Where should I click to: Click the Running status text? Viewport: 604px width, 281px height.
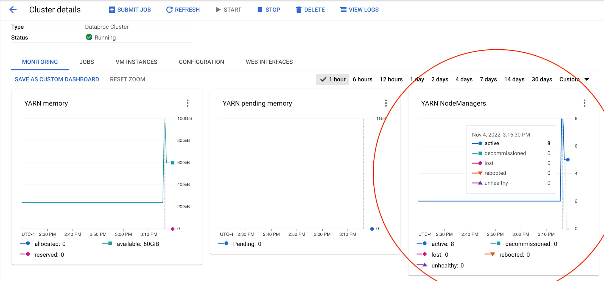pyautogui.click(x=105, y=38)
